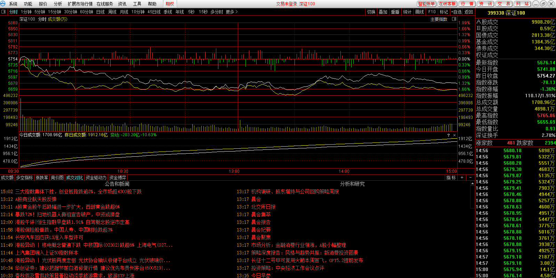Add an indicator pane with the plus icon
Viewport: 556px width, 278px height.
pyautogui.click(x=462, y=178)
